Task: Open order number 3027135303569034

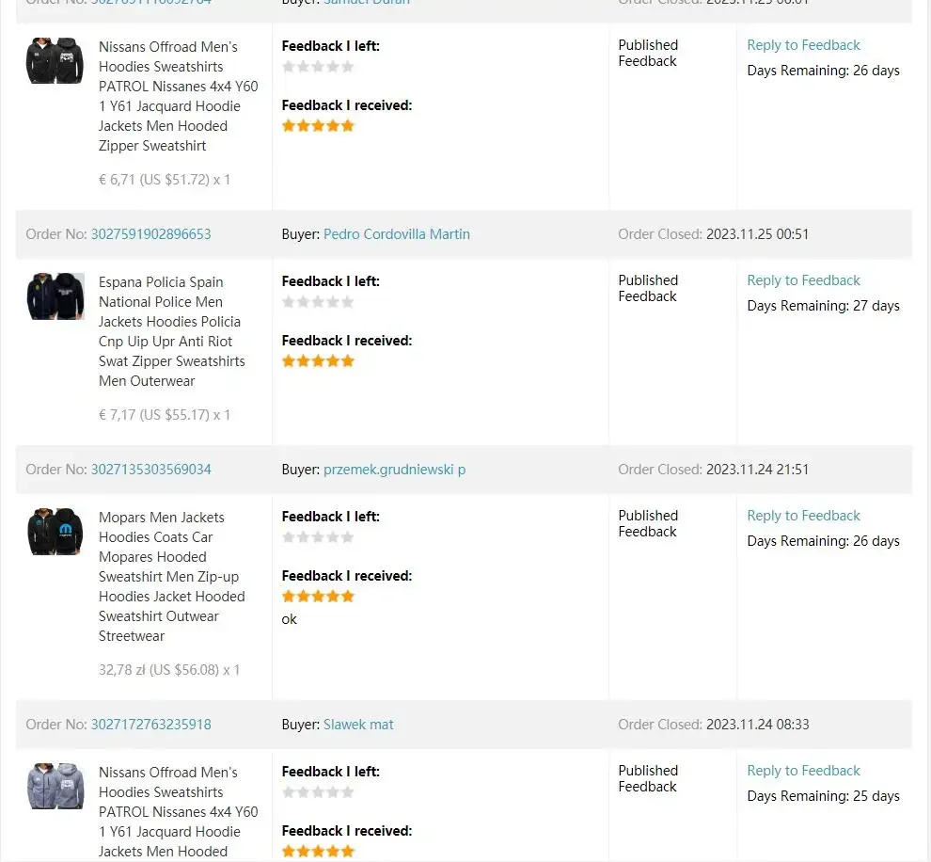Action: (x=150, y=470)
